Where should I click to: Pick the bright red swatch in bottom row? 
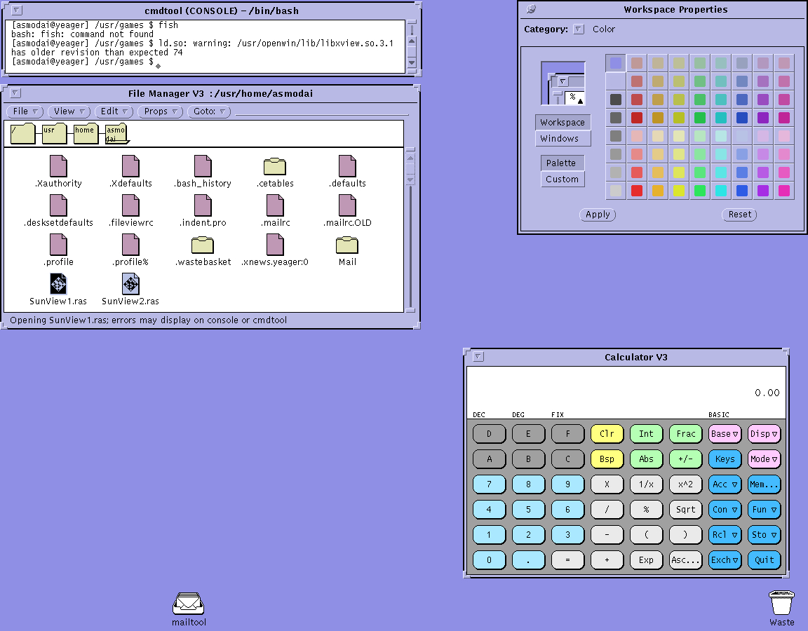637,191
